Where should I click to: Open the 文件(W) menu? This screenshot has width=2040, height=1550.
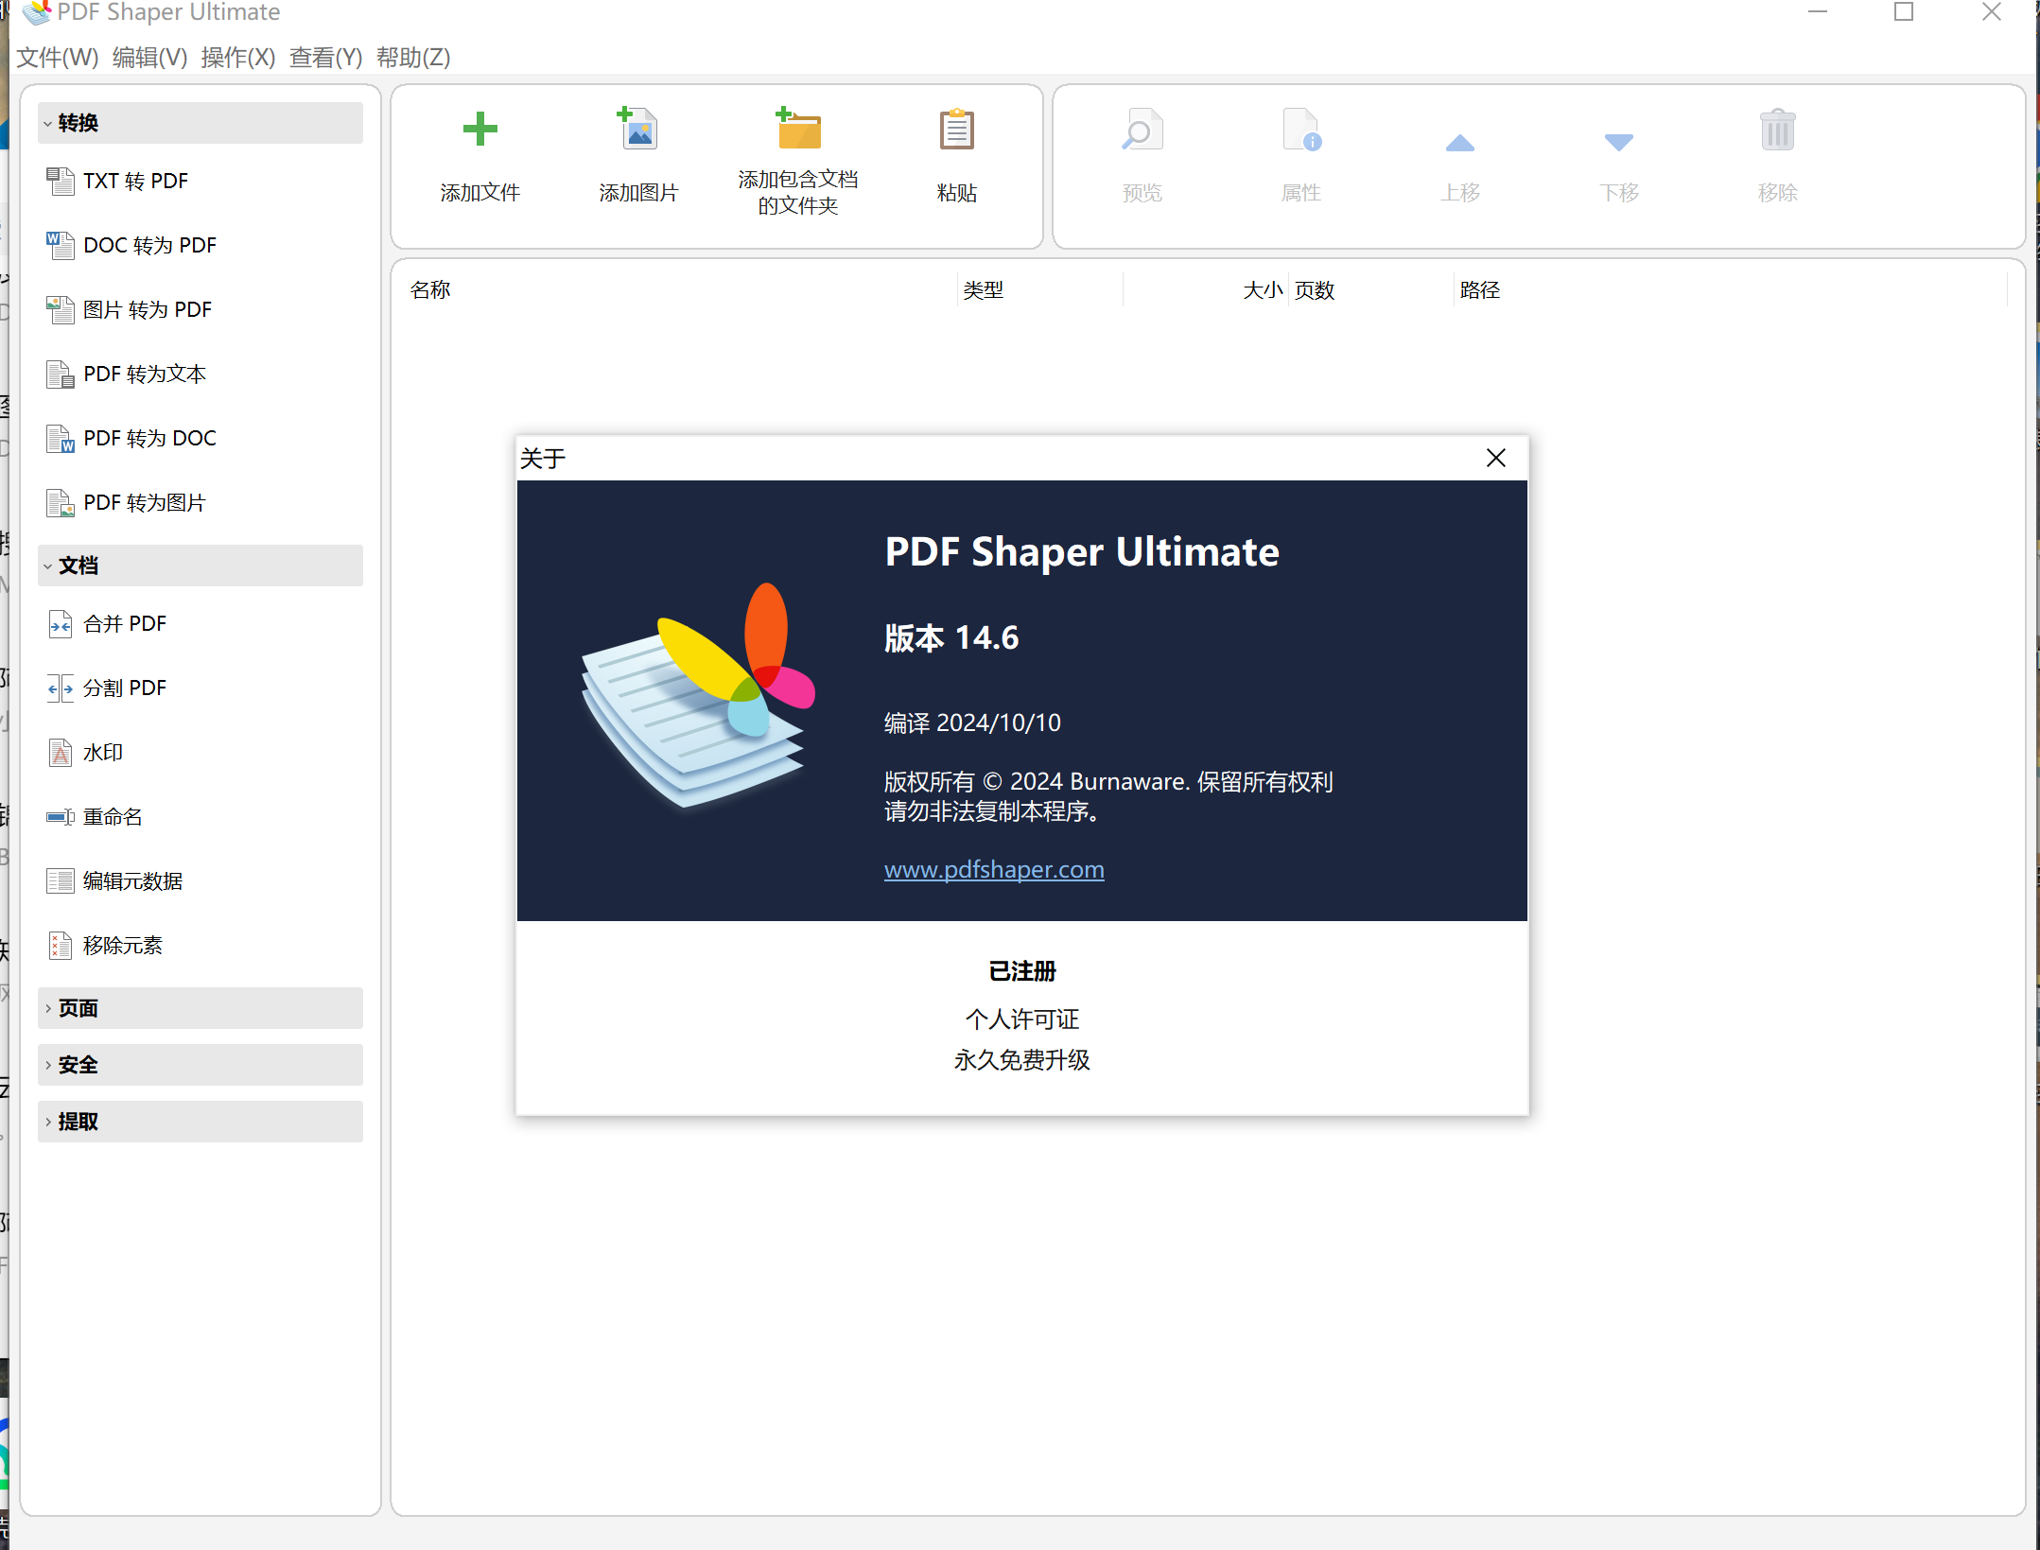pyautogui.click(x=58, y=58)
